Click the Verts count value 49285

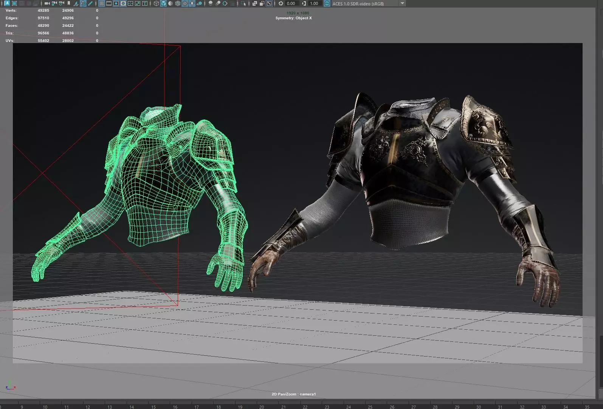(x=43, y=11)
